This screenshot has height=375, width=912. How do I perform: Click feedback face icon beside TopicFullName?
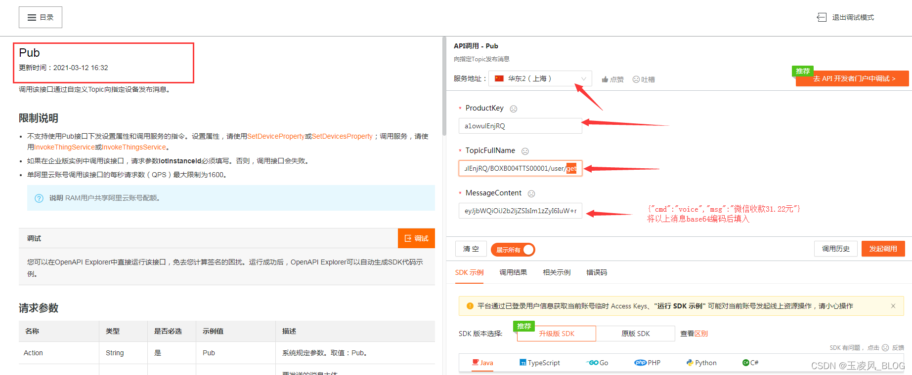[x=525, y=151]
